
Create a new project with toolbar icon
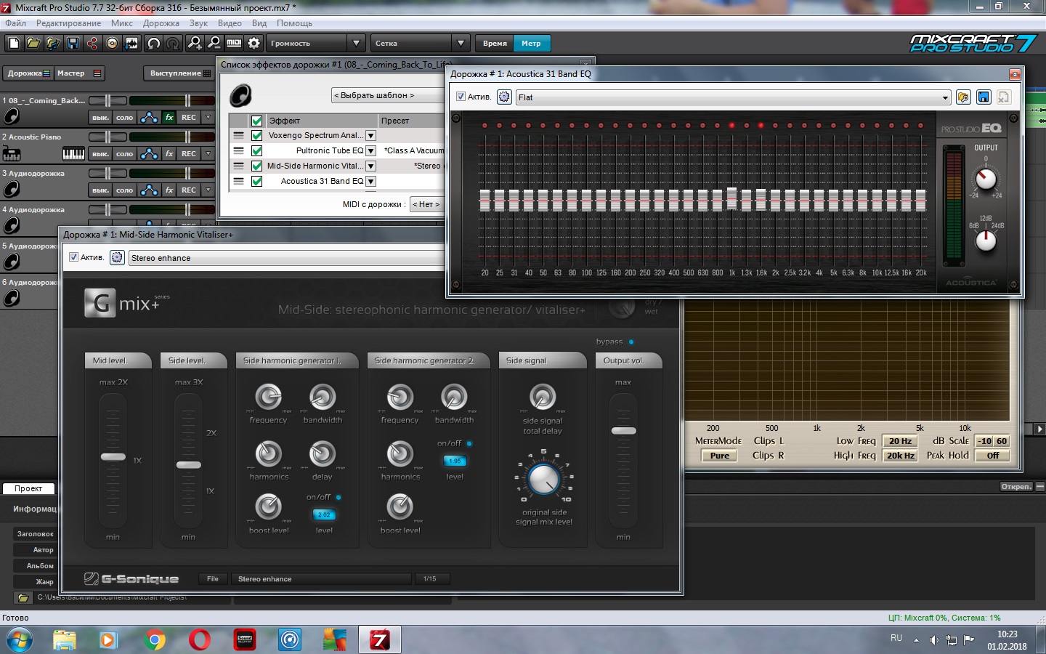[x=14, y=44]
